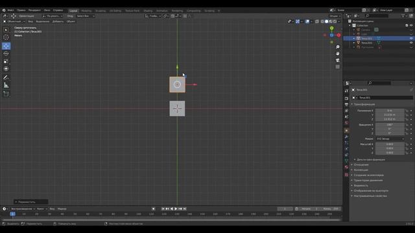The image size is (415, 233).
Task: Select the Transform tool
Action: coord(6,69)
